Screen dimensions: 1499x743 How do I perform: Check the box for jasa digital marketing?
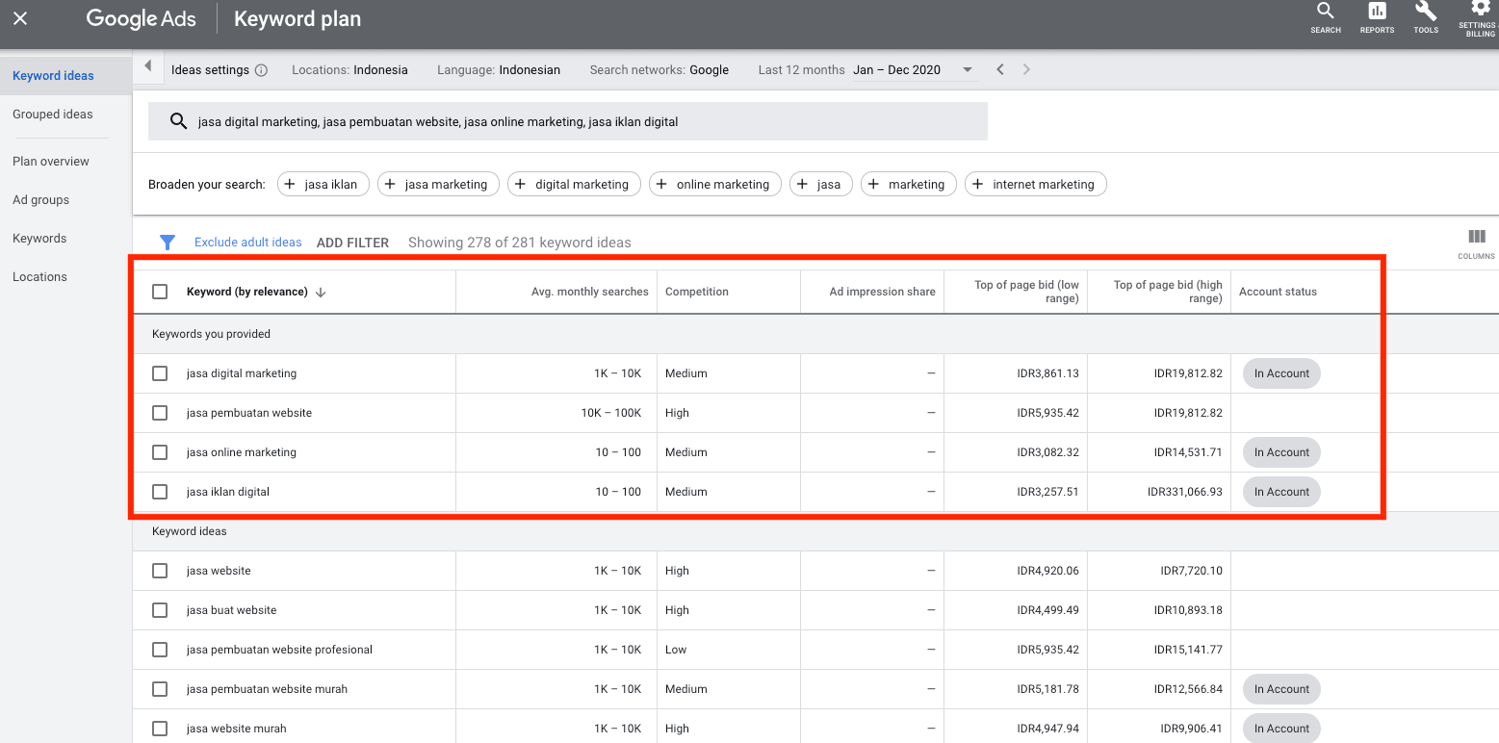click(x=160, y=373)
